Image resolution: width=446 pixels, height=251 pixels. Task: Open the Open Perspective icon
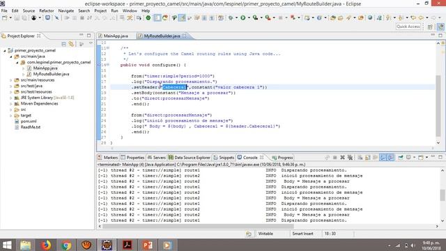[x=430, y=26]
